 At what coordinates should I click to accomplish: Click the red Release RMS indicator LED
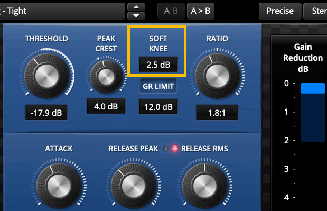174,149
